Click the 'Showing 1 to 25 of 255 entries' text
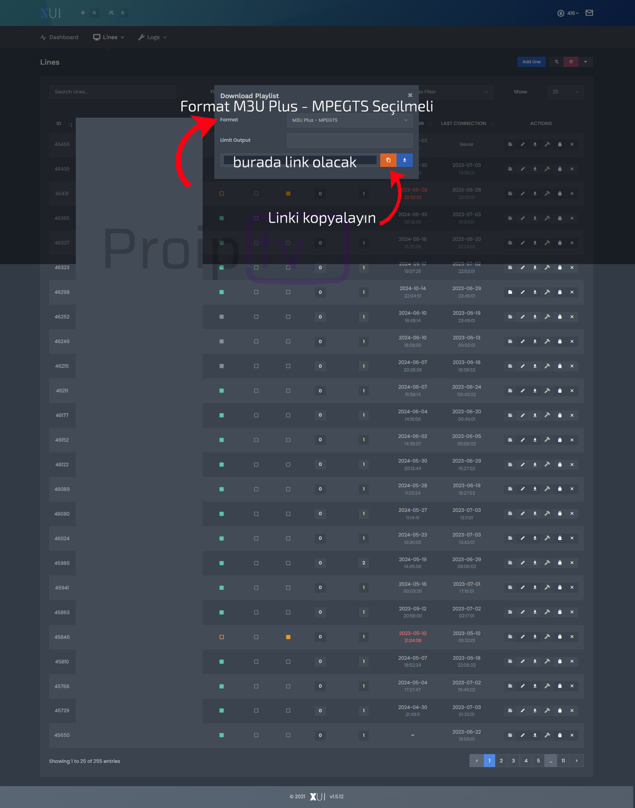 (x=85, y=762)
